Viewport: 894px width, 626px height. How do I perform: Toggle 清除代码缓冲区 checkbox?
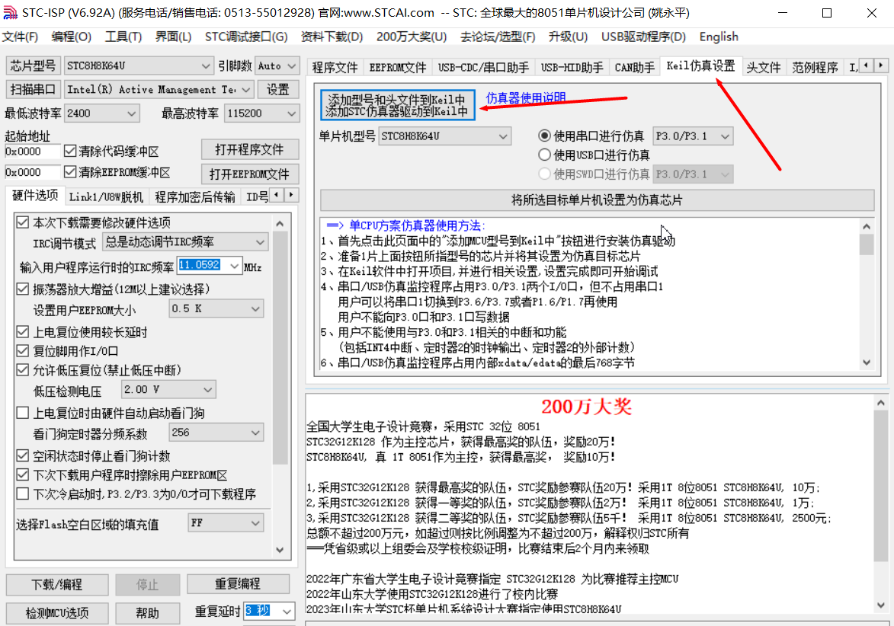71,151
